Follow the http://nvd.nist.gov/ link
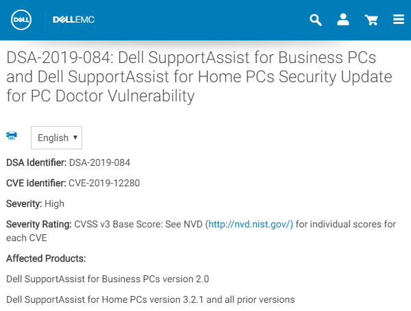Image resolution: width=411 pixels, height=311 pixels. click(x=250, y=224)
